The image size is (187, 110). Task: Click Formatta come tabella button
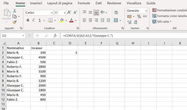click(170, 16)
